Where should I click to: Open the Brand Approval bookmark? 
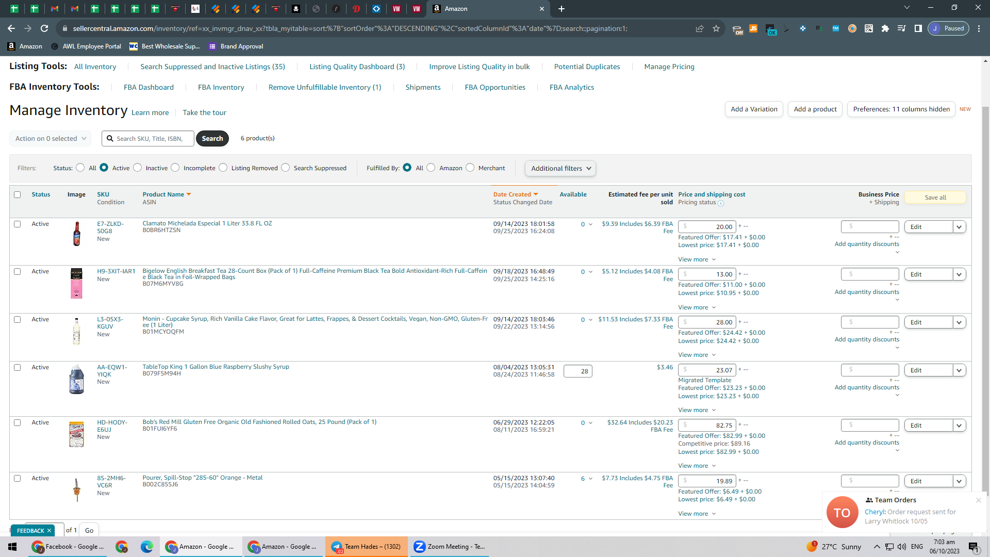[x=236, y=46]
